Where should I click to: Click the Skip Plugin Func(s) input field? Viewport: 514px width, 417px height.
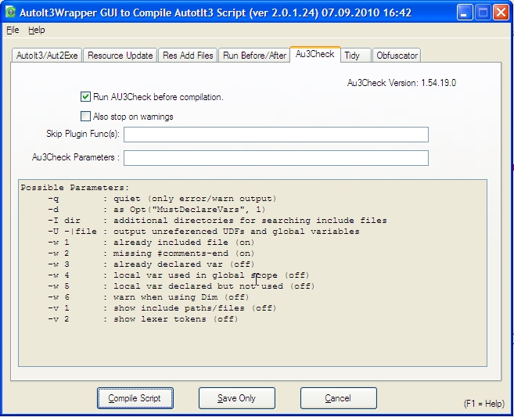275,135
